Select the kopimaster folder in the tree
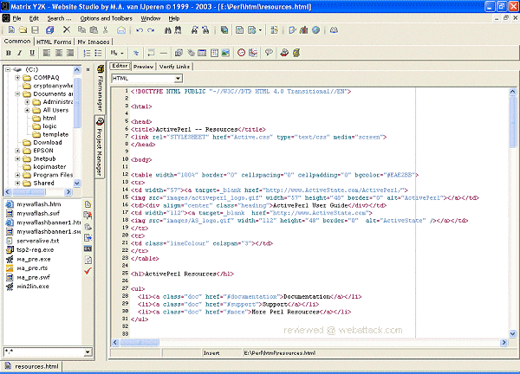The width and height of the screenshot is (520, 374). click(49, 166)
